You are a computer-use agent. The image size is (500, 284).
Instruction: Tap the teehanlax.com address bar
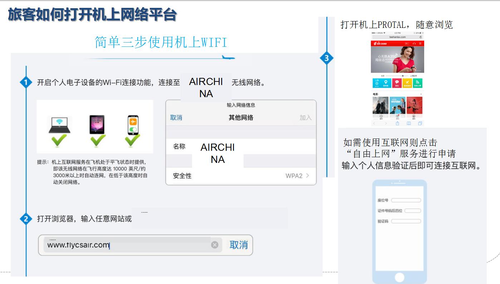coord(398,37)
